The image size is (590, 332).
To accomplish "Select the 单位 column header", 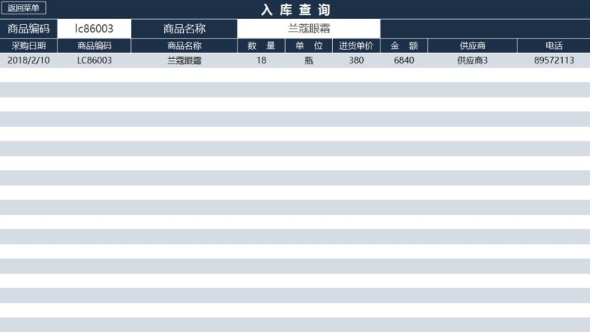I will coord(309,45).
